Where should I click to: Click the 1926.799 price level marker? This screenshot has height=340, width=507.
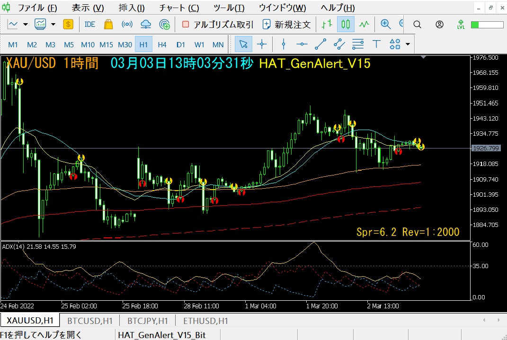[486, 148]
